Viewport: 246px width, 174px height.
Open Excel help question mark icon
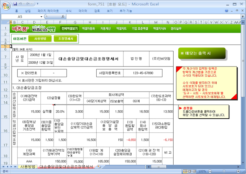[x=226, y=11]
